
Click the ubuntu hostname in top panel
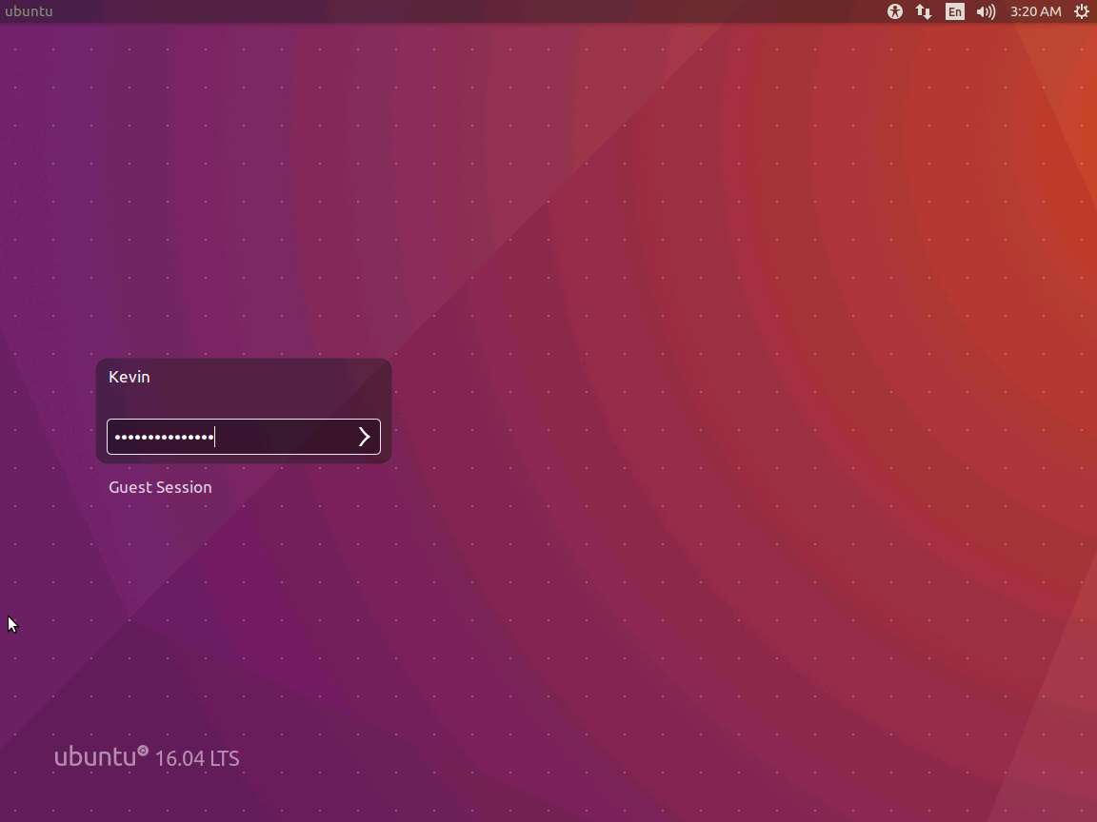click(x=29, y=11)
